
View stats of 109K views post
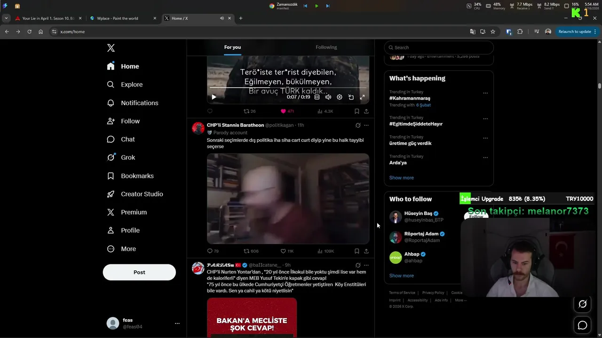pos(325,251)
